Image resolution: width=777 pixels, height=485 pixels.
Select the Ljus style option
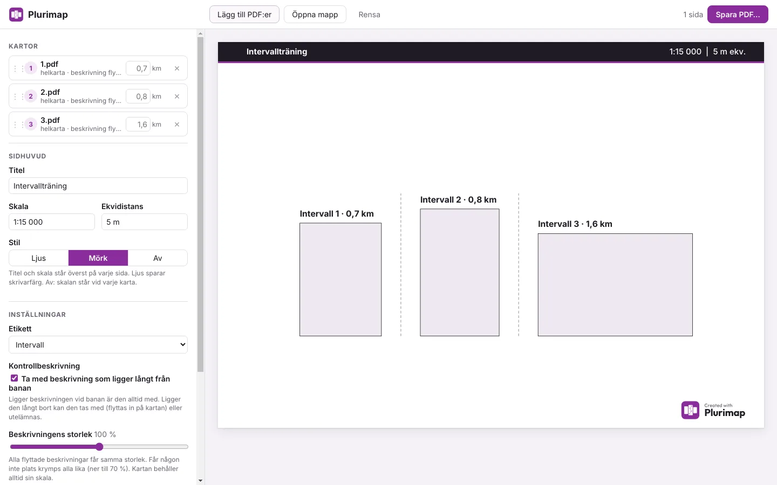coord(39,258)
